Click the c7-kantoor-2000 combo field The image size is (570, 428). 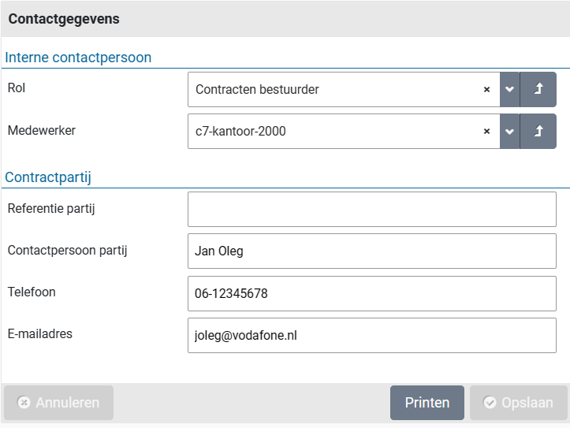click(x=331, y=132)
